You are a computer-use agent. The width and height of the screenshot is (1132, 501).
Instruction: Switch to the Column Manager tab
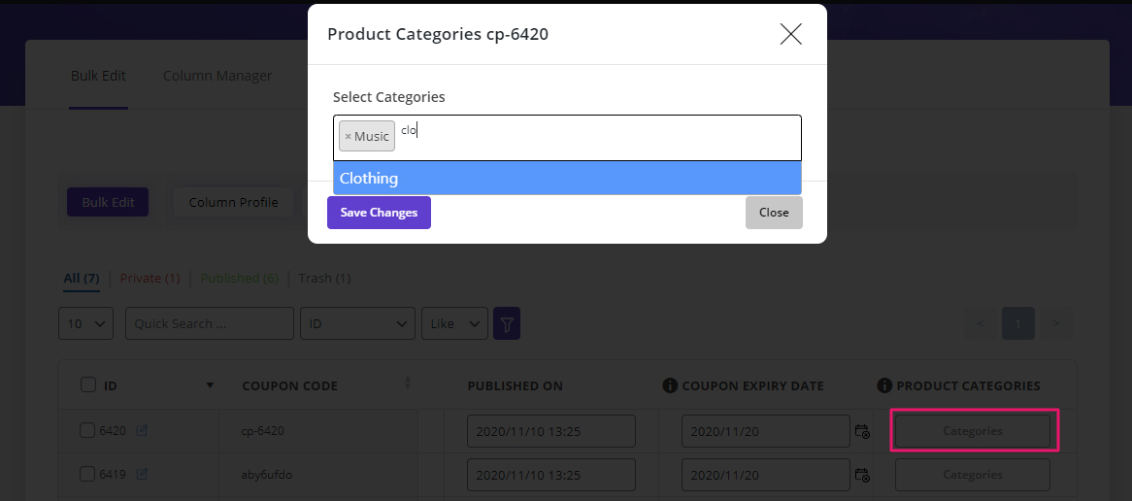coord(217,76)
